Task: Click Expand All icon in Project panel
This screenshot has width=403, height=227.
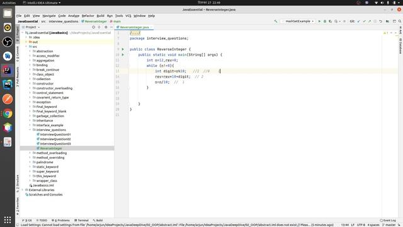Action: (99, 27)
